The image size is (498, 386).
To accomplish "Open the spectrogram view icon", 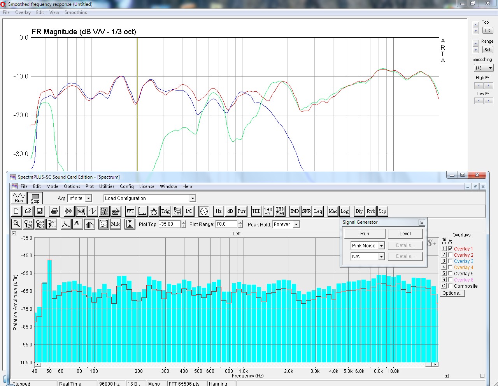I will click(104, 211).
